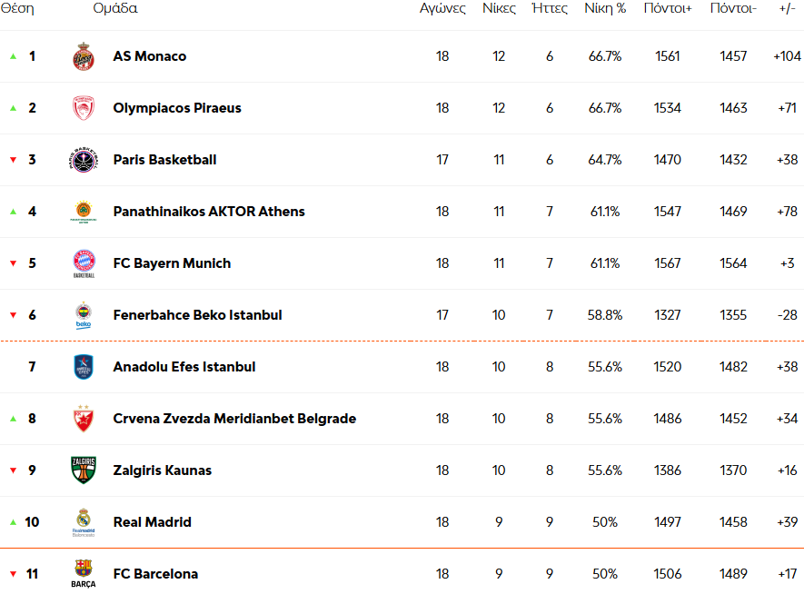Open Crvena Zvezda Meridianbet Belgrade link
The height and width of the screenshot is (594, 804).
(235, 419)
